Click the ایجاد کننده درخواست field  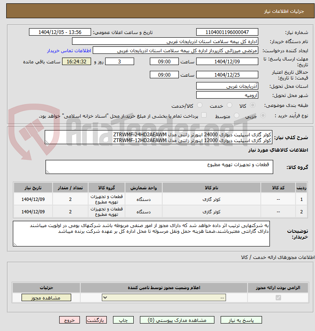pyautogui.click(x=176, y=51)
